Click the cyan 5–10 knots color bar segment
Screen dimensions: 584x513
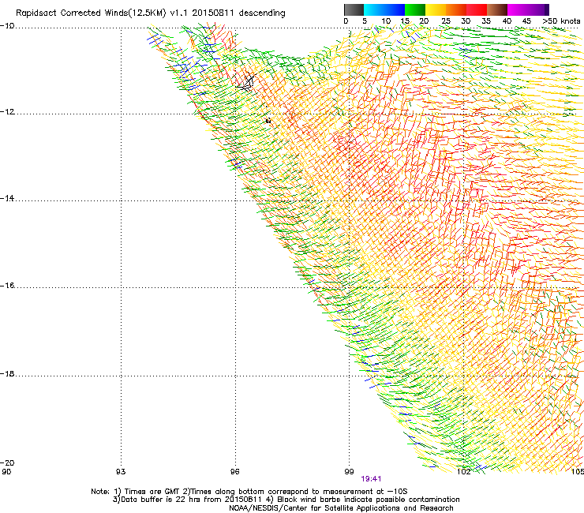coord(374,9)
